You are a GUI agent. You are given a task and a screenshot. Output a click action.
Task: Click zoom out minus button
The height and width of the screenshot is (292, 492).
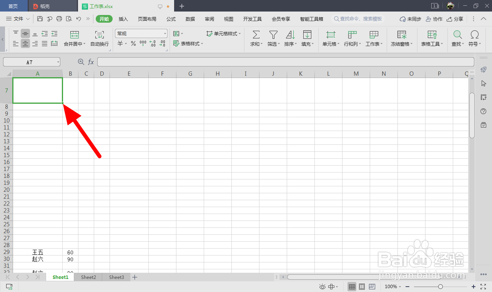[x=407, y=287]
